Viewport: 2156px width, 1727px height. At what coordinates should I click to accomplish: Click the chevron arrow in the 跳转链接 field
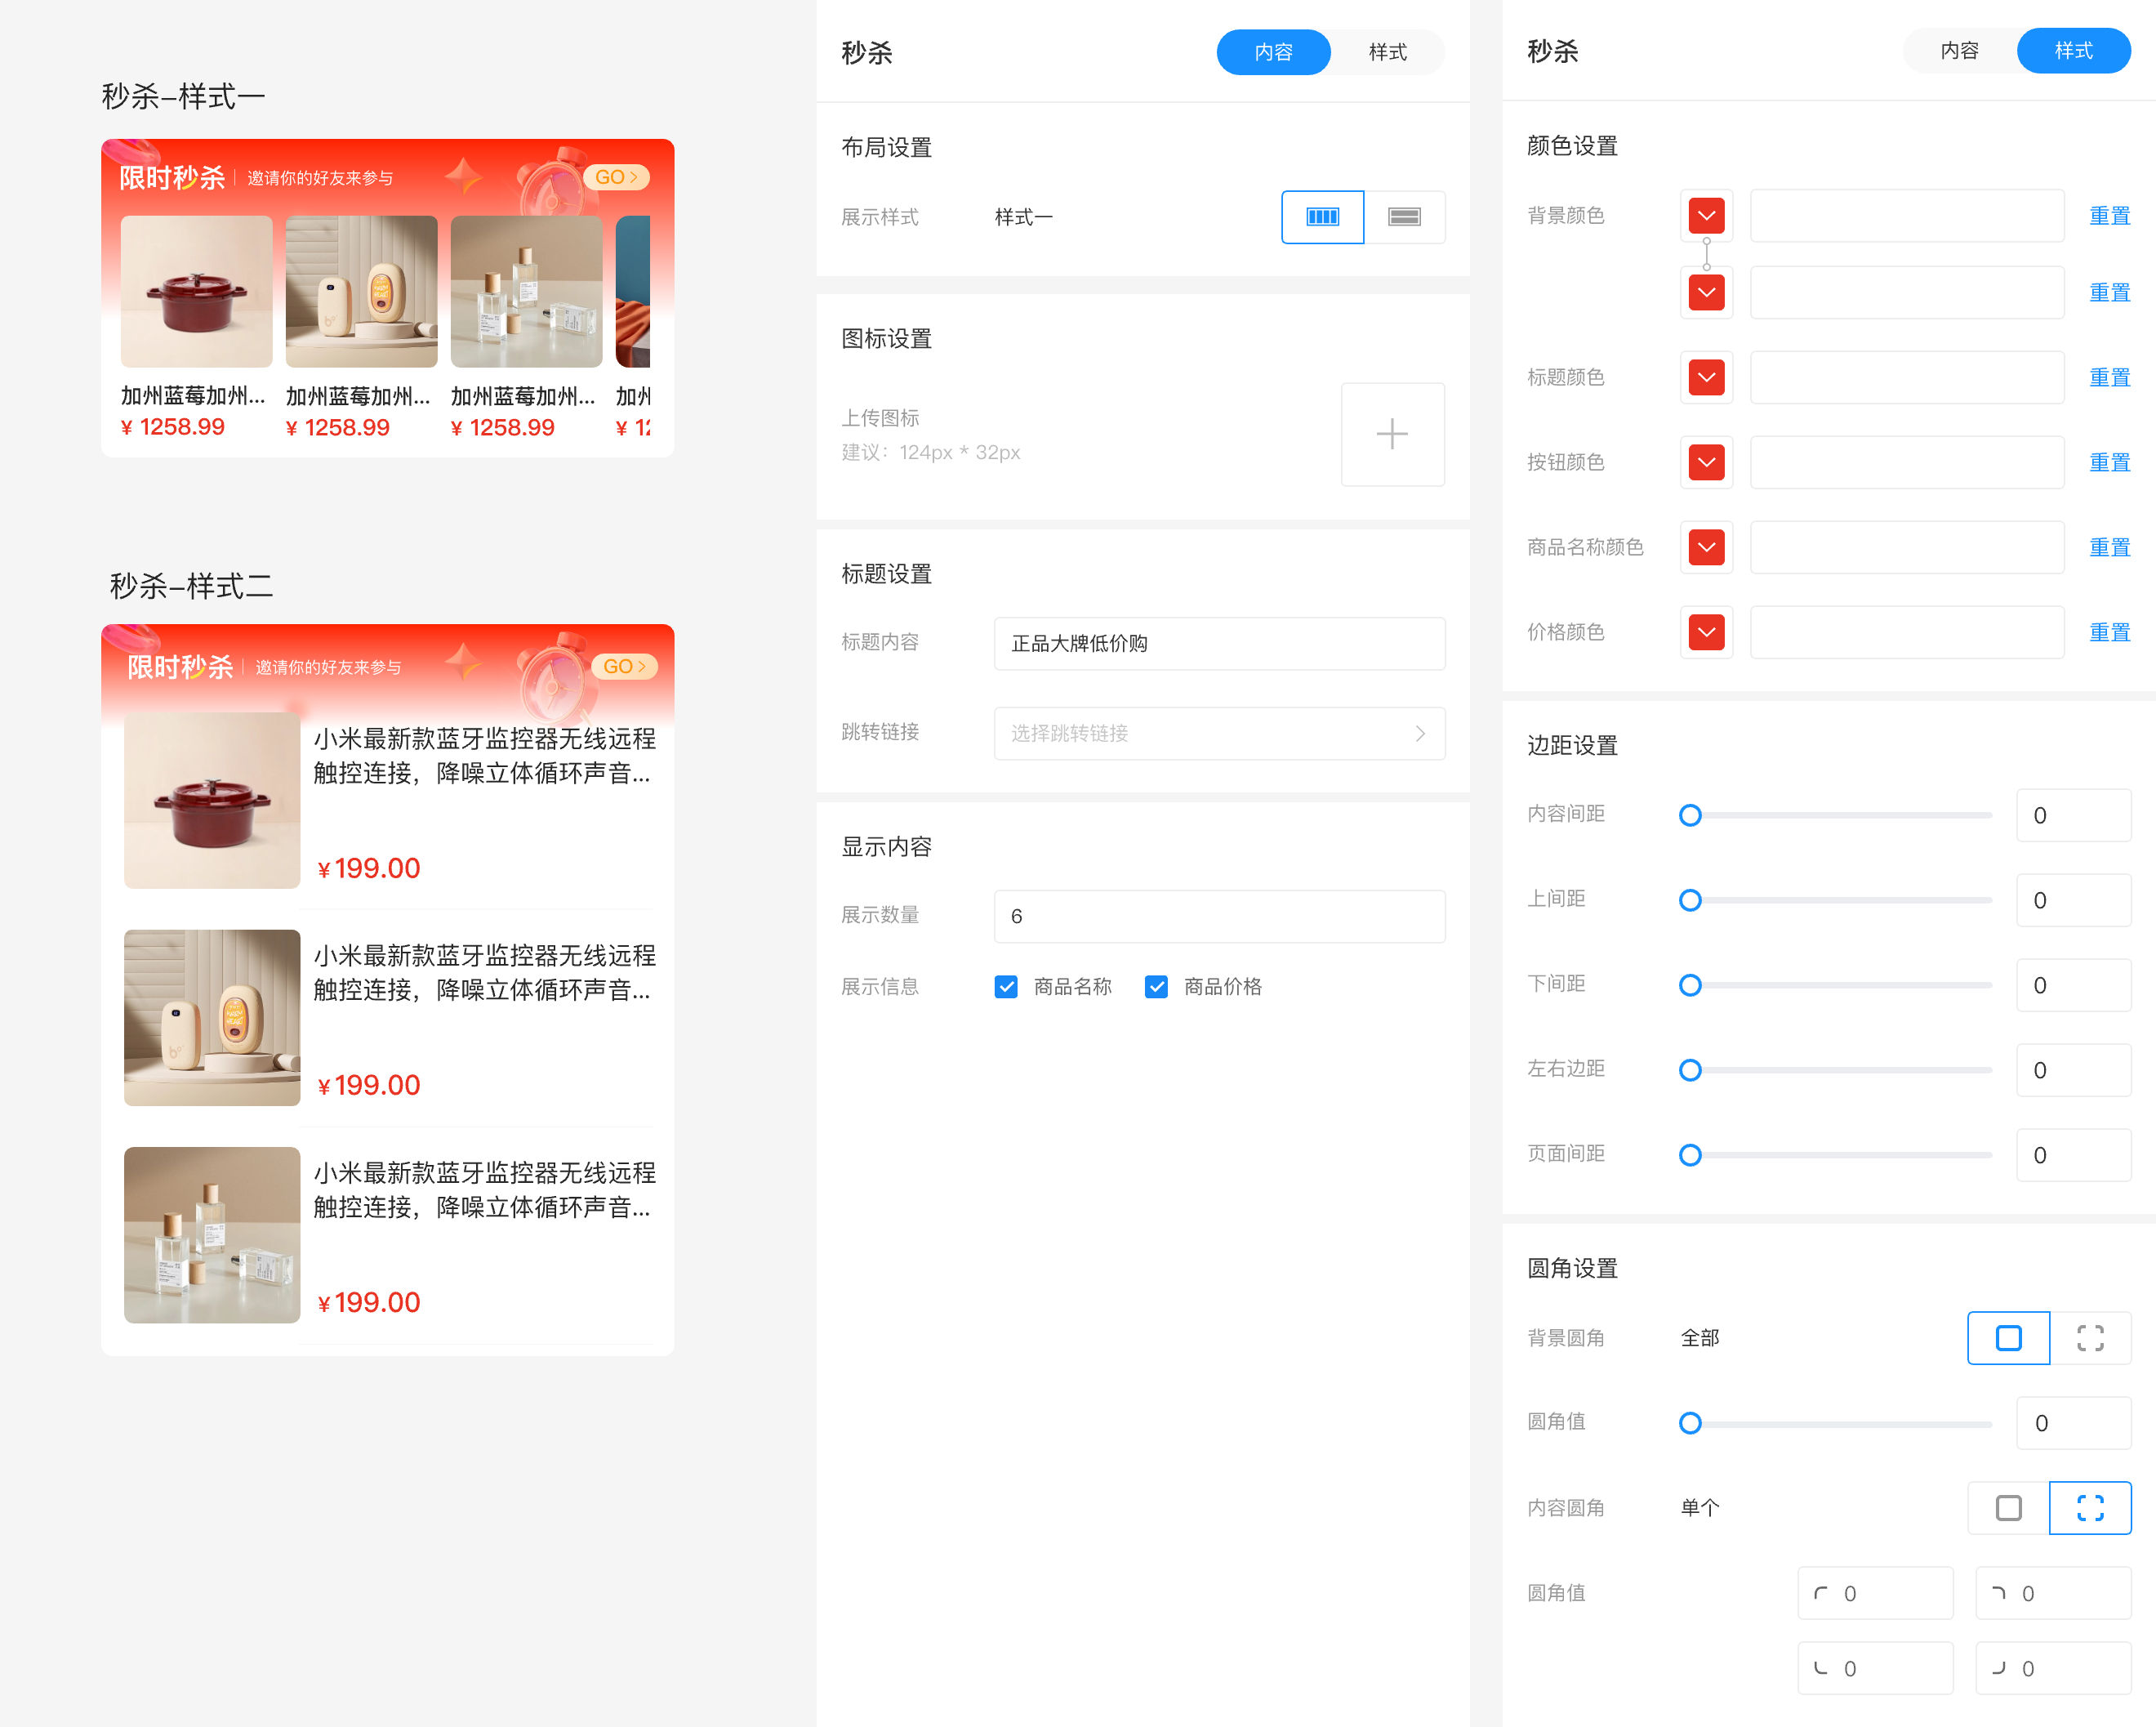1419,734
